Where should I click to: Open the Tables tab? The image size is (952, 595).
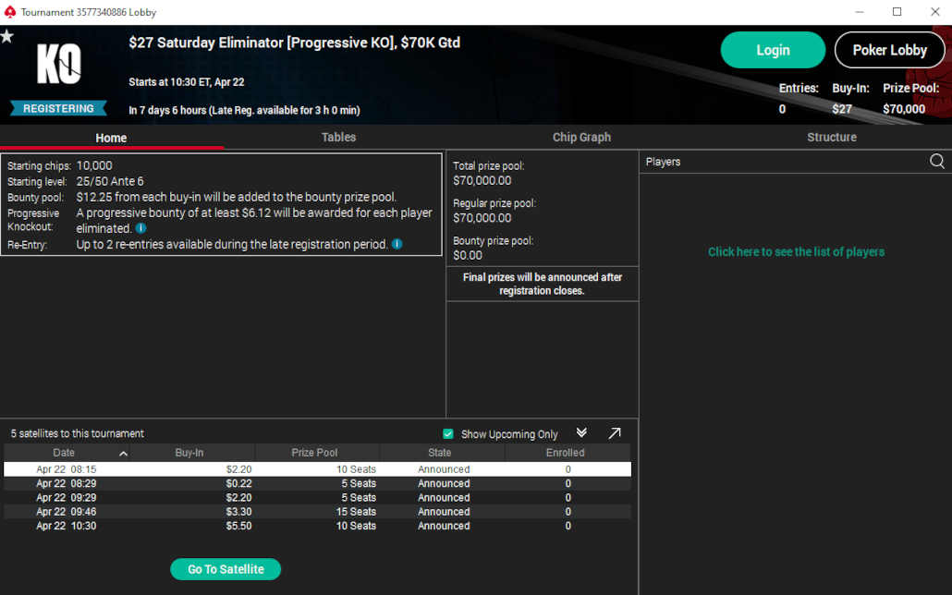339,138
